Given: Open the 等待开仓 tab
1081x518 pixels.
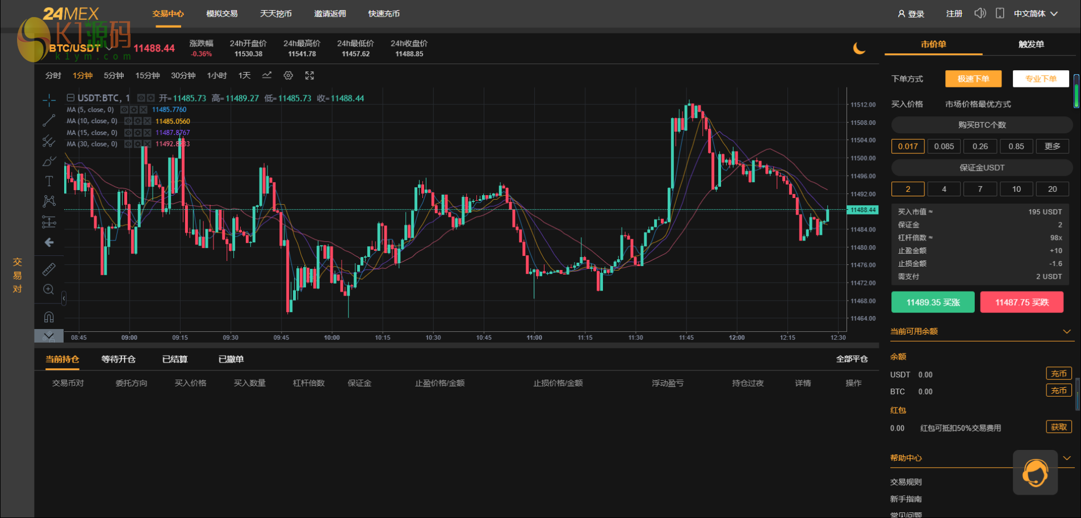Looking at the screenshot, I should [x=118, y=359].
